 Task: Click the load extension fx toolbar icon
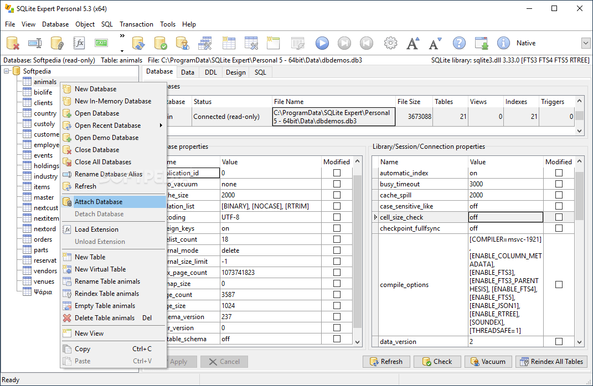point(79,43)
